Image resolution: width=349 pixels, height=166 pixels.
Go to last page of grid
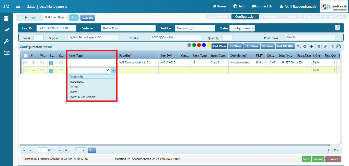pyautogui.click(x=66, y=150)
